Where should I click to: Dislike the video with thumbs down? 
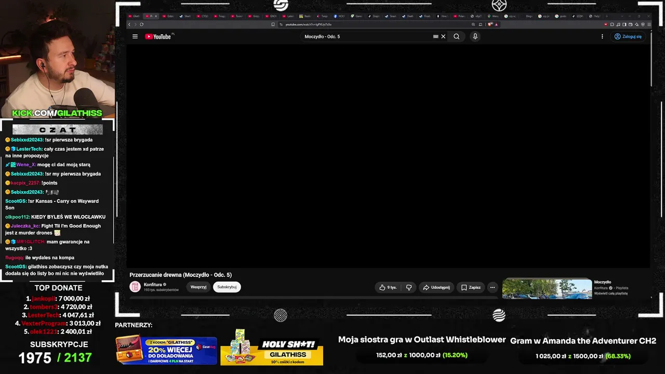click(x=409, y=287)
